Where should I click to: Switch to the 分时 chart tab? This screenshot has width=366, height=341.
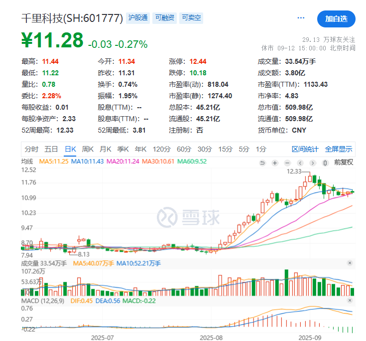31,149
